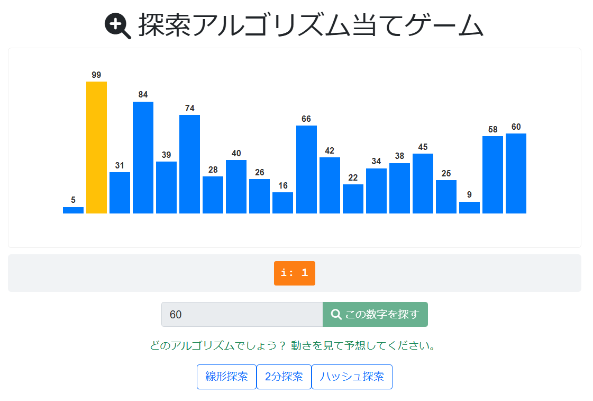Click the bar with value 42

point(330,185)
